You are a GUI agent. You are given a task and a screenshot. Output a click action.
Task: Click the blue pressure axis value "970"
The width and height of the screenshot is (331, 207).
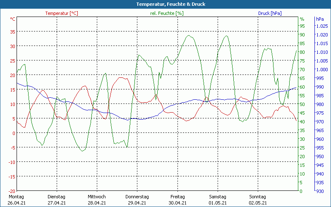(320, 122)
